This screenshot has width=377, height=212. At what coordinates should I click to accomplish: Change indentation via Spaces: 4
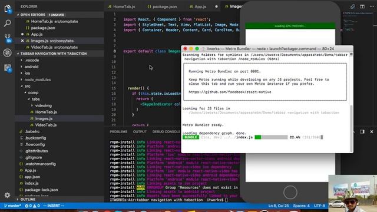coord(301,206)
